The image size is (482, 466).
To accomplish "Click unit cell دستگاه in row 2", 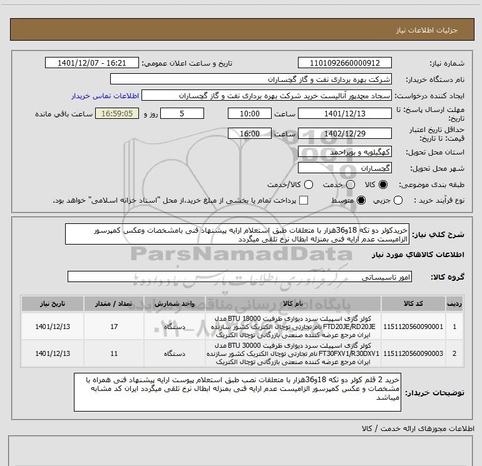I will point(175,353).
